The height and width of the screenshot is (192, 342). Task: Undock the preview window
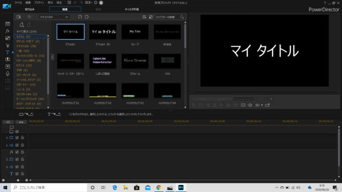click(267, 105)
